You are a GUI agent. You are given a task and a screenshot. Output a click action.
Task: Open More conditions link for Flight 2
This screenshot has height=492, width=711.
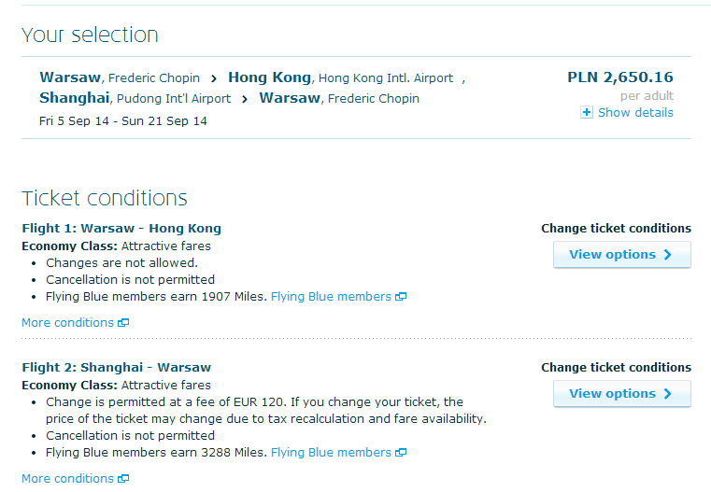coord(67,478)
